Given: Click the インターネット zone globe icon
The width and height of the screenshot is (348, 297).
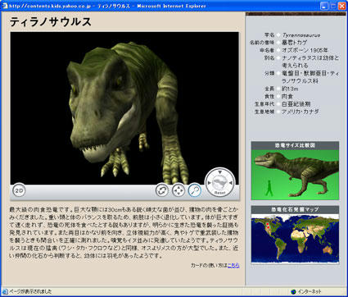Looking at the screenshot, I should 293,291.
